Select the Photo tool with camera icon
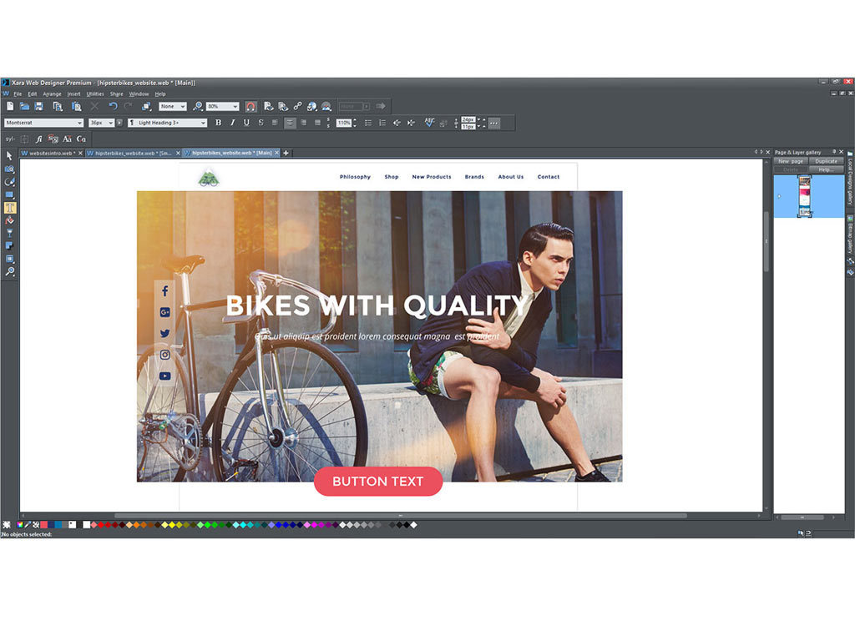Viewport: 855px width, 641px height. coord(9,169)
